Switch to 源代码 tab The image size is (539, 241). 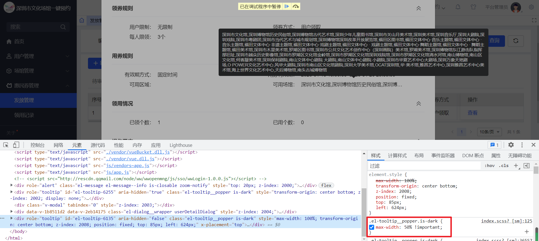pyautogui.click(x=98, y=145)
